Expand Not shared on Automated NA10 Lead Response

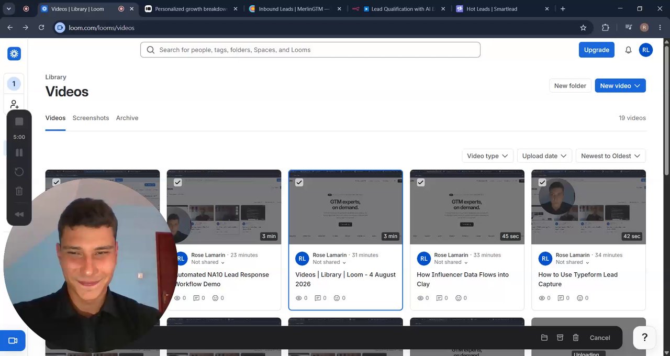tap(208, 262)
